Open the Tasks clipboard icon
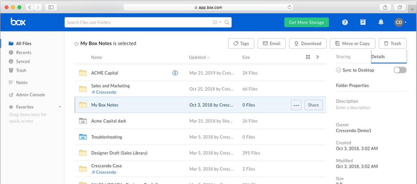The height and width of the screenshot is (184, 417). click(363, 22)
